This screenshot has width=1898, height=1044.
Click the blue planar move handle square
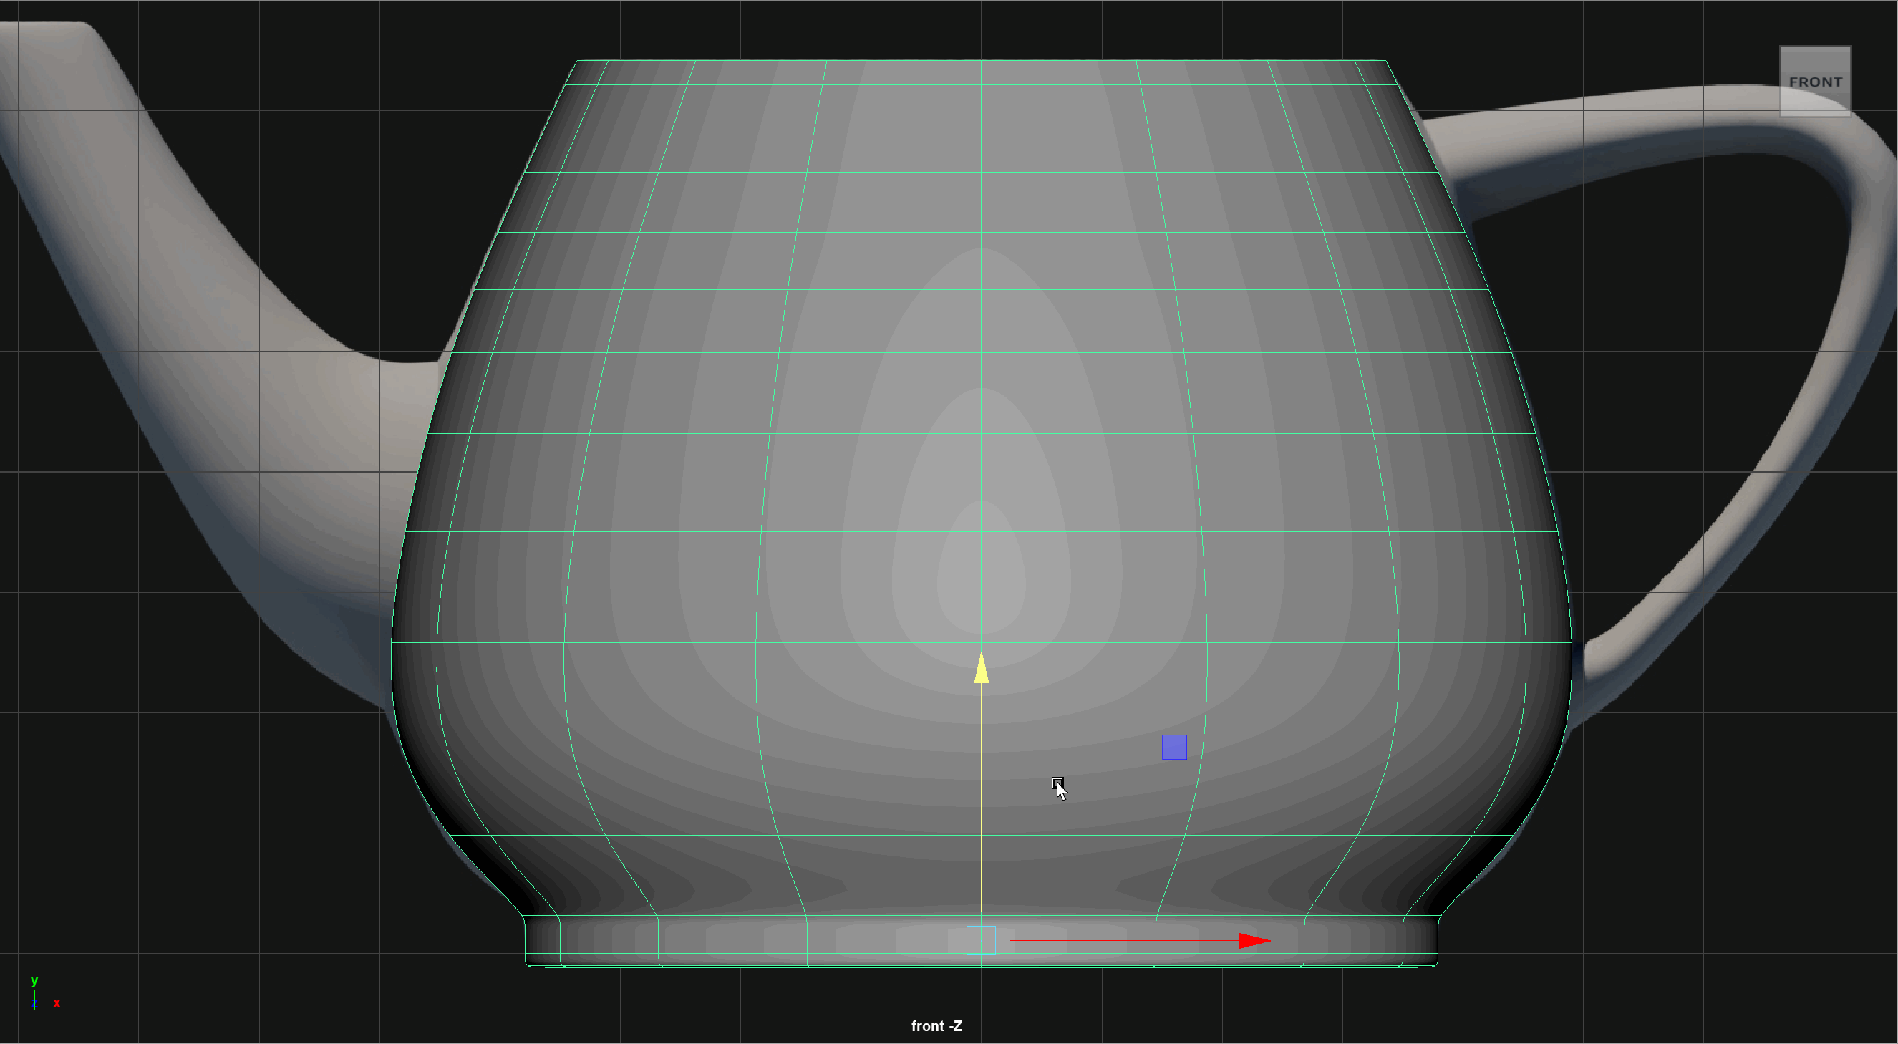[1173, 747]
